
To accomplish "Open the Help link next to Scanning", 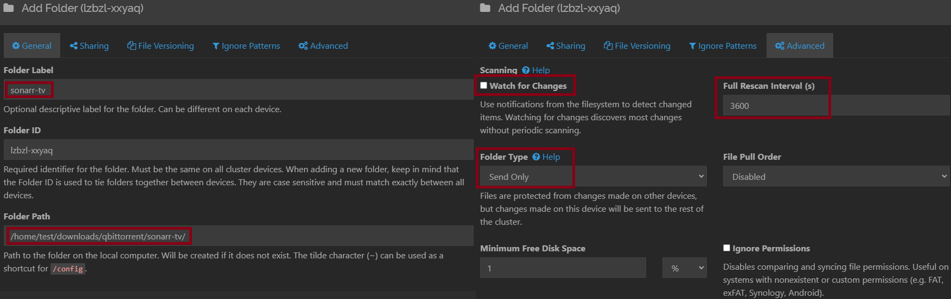I will click(x=541, y=70).
